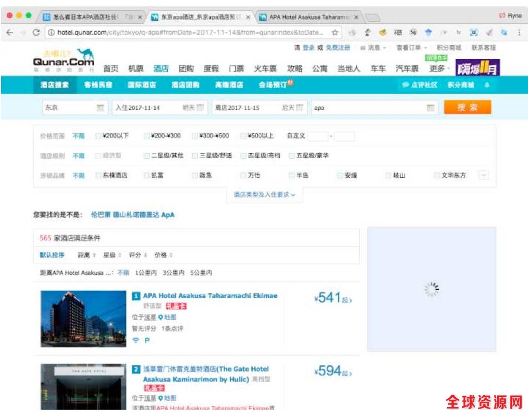
Task: Open the 嗨爆11月 promo banner
Action: (x=478, y=67)
